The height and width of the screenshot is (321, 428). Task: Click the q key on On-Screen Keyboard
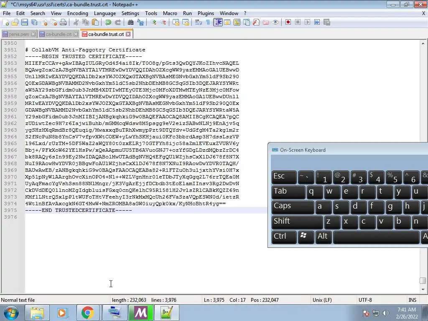coord(315,192)
